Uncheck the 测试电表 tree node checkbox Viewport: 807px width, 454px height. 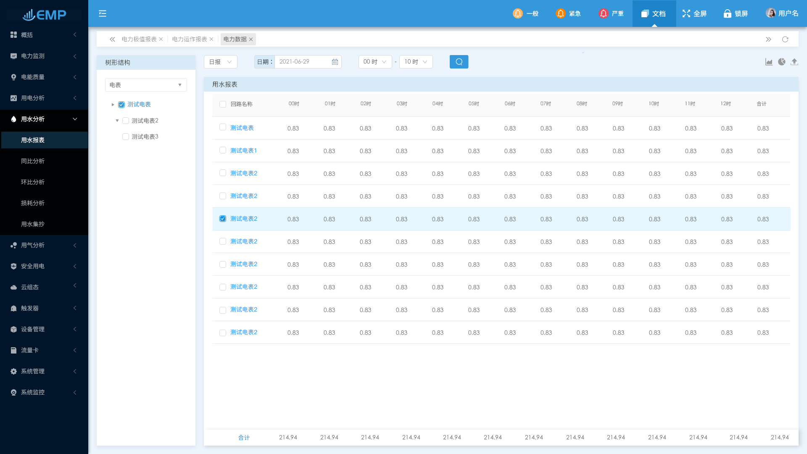pyautogui.click(x=121, y=105)
